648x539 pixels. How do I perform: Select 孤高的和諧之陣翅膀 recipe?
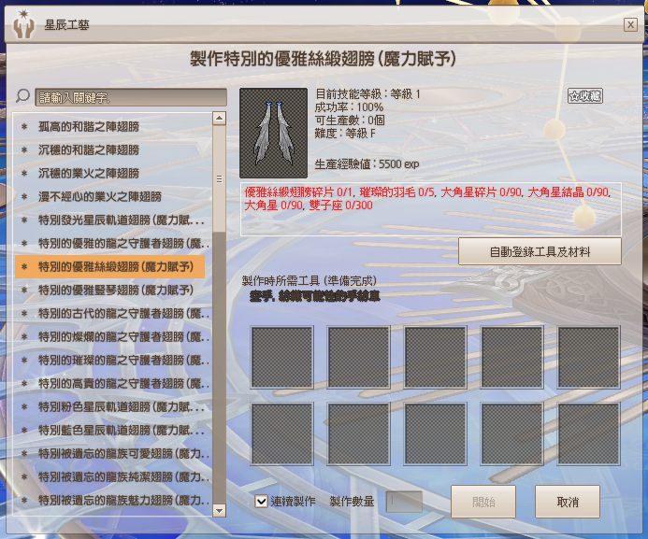click(x=89, y=126)
